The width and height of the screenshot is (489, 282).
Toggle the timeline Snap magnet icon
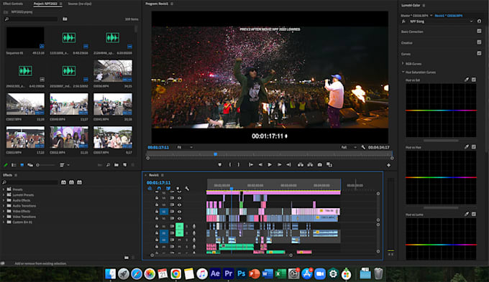tap(159, 189)
